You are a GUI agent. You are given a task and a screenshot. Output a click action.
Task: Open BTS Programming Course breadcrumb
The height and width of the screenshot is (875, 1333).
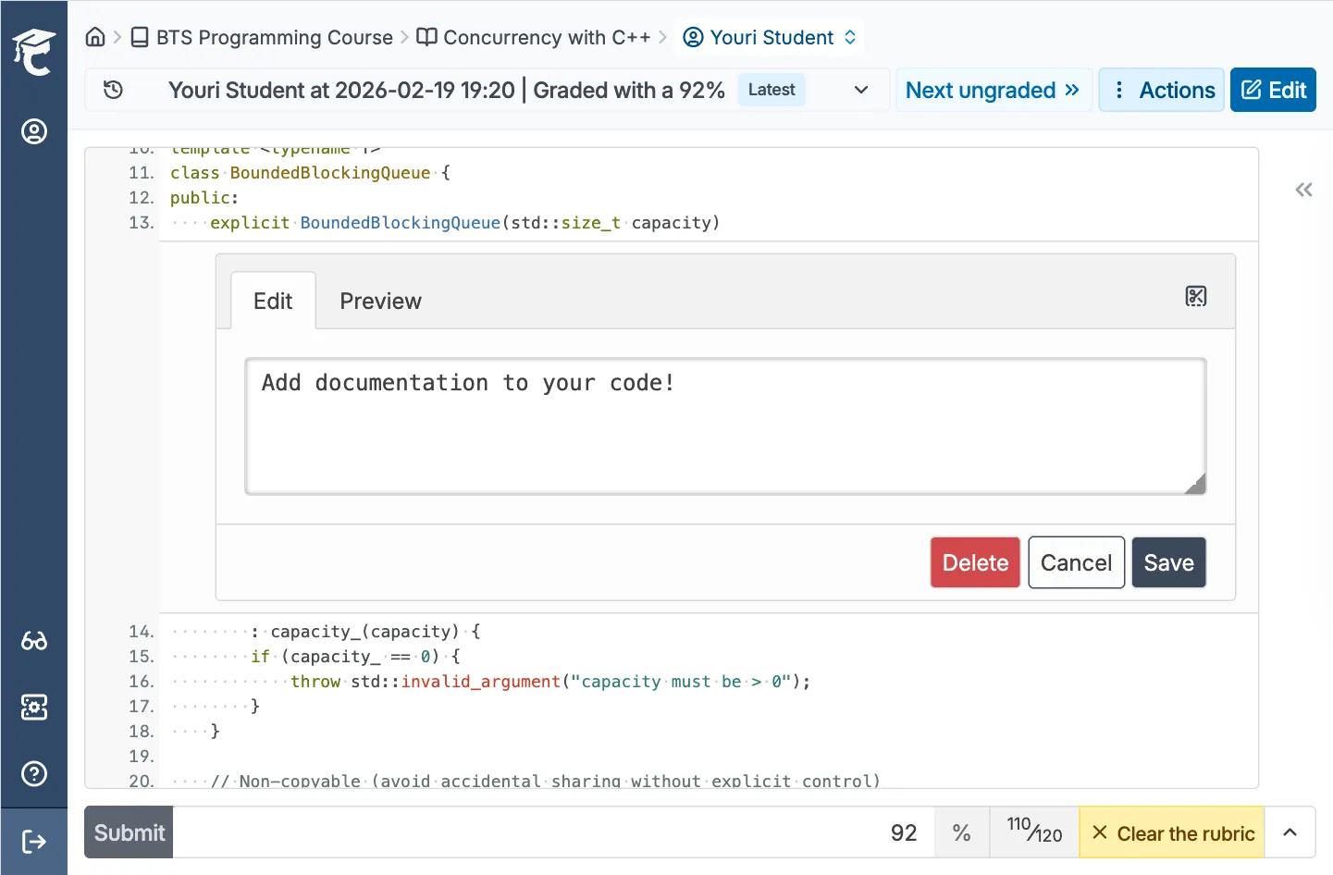click(x=262, y=37)
